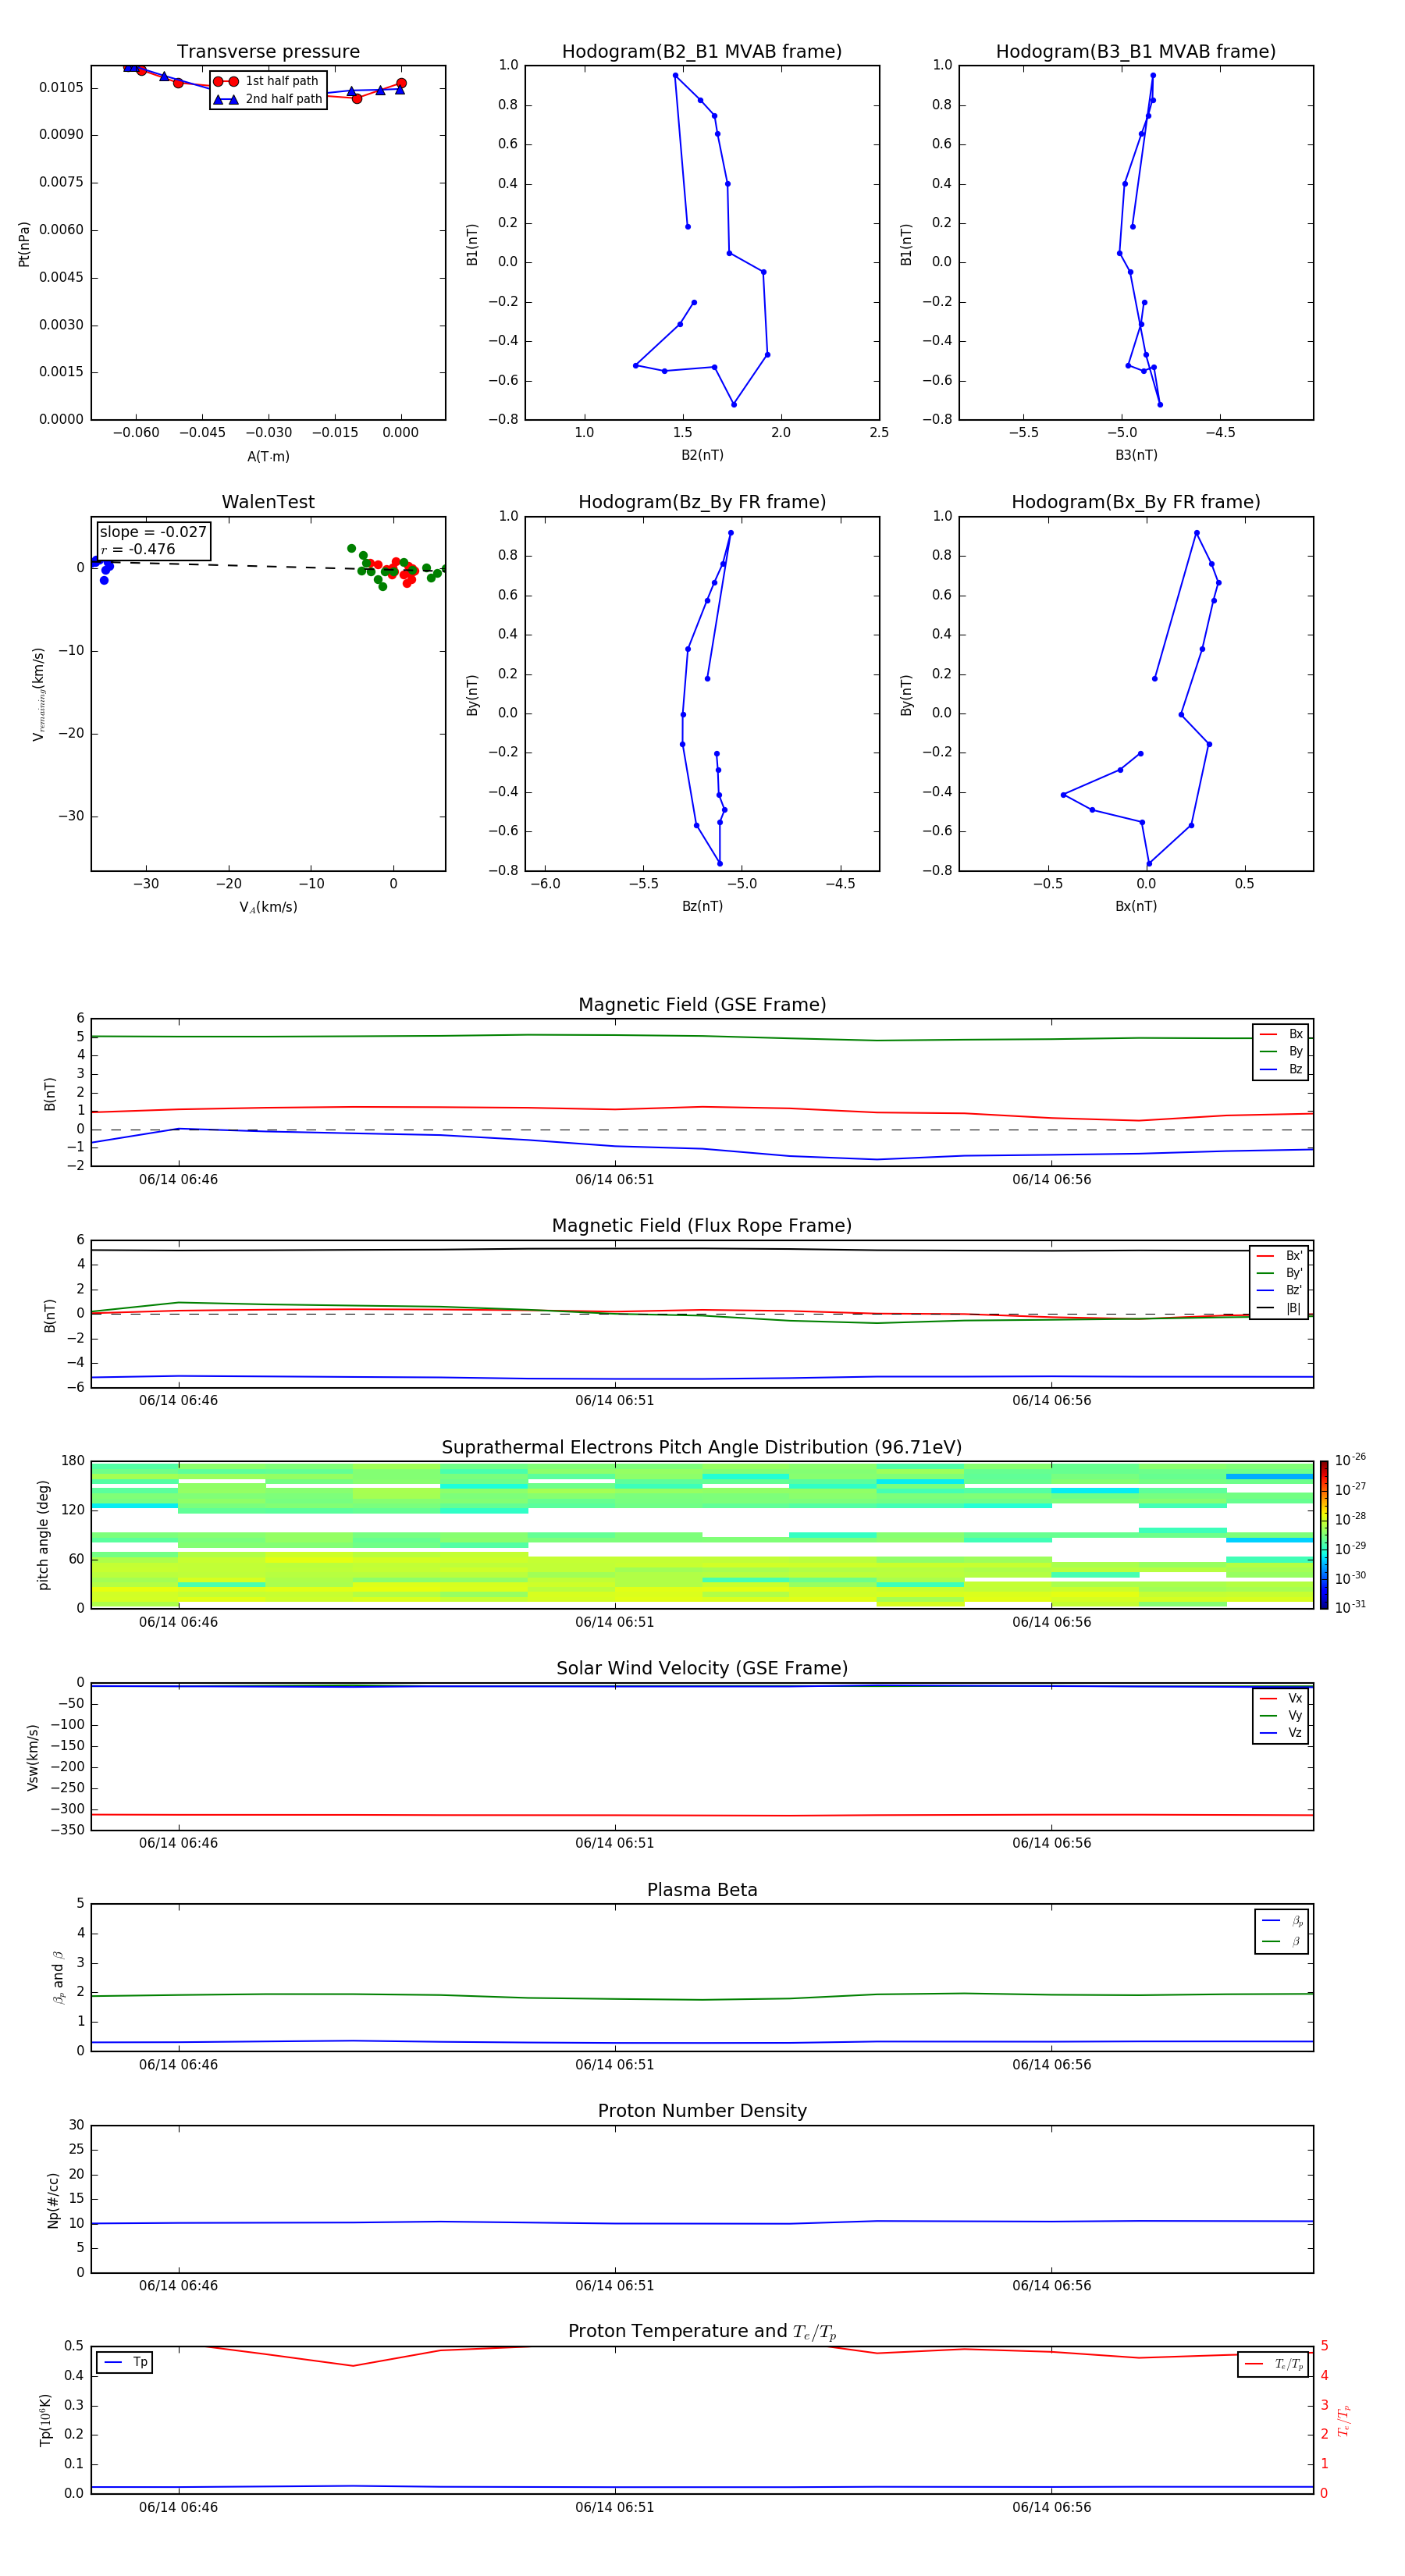Click the 'Proton Temperature and Te/Tp' title

[702, 2331]
